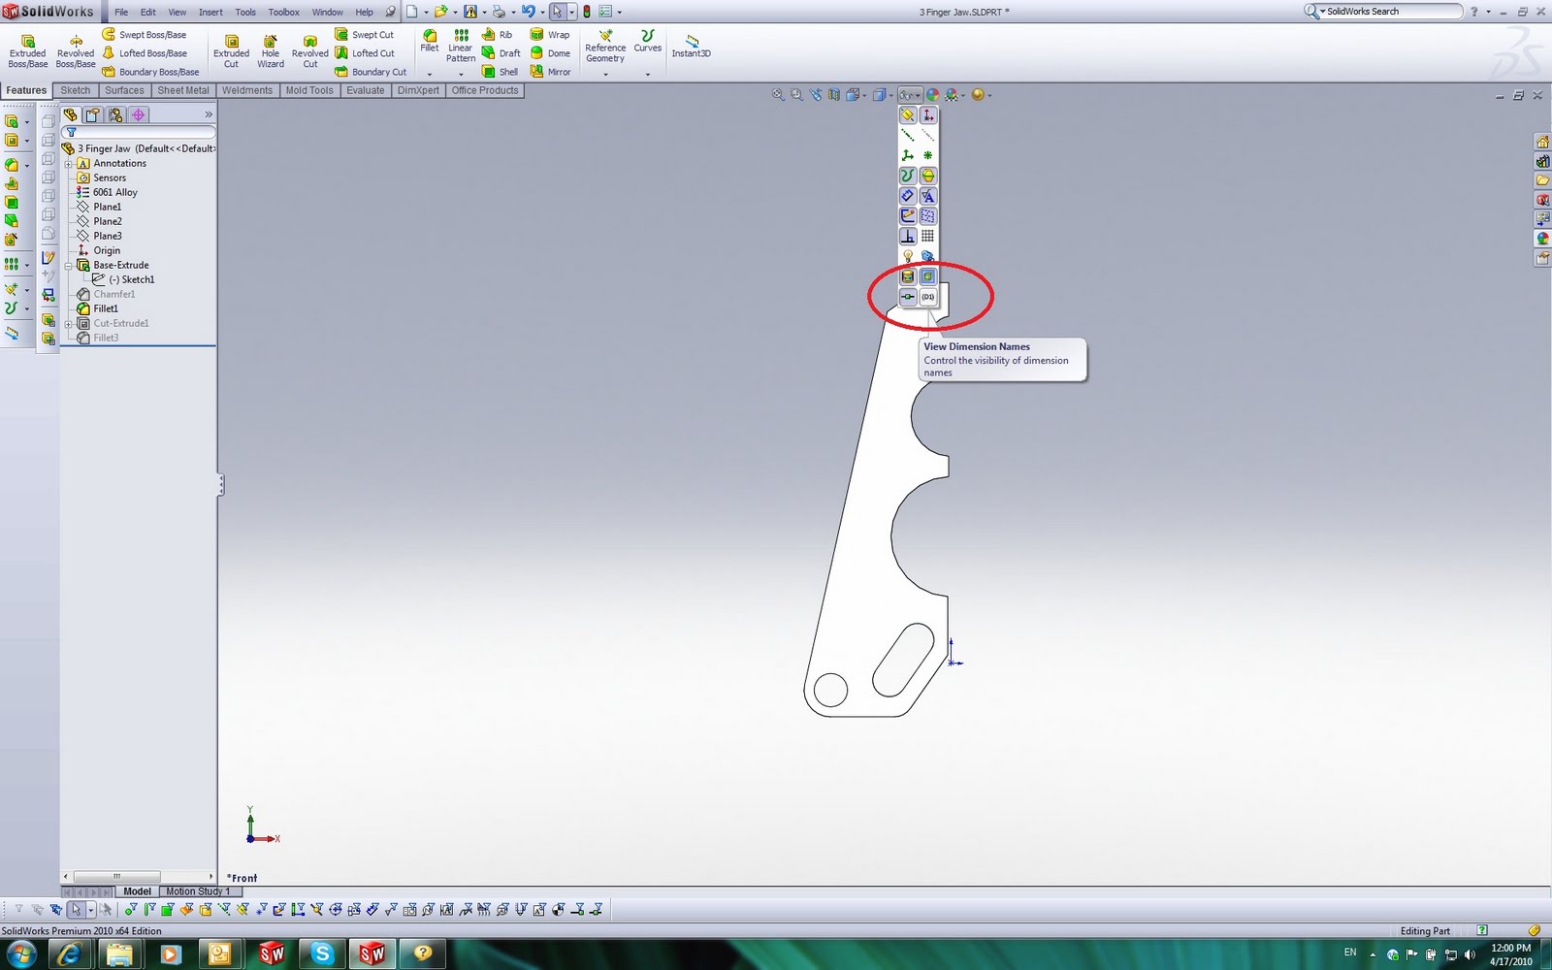The image size is (1552, 970).
Task: Switch to the Sketch tab
Action: pos(76,90)
